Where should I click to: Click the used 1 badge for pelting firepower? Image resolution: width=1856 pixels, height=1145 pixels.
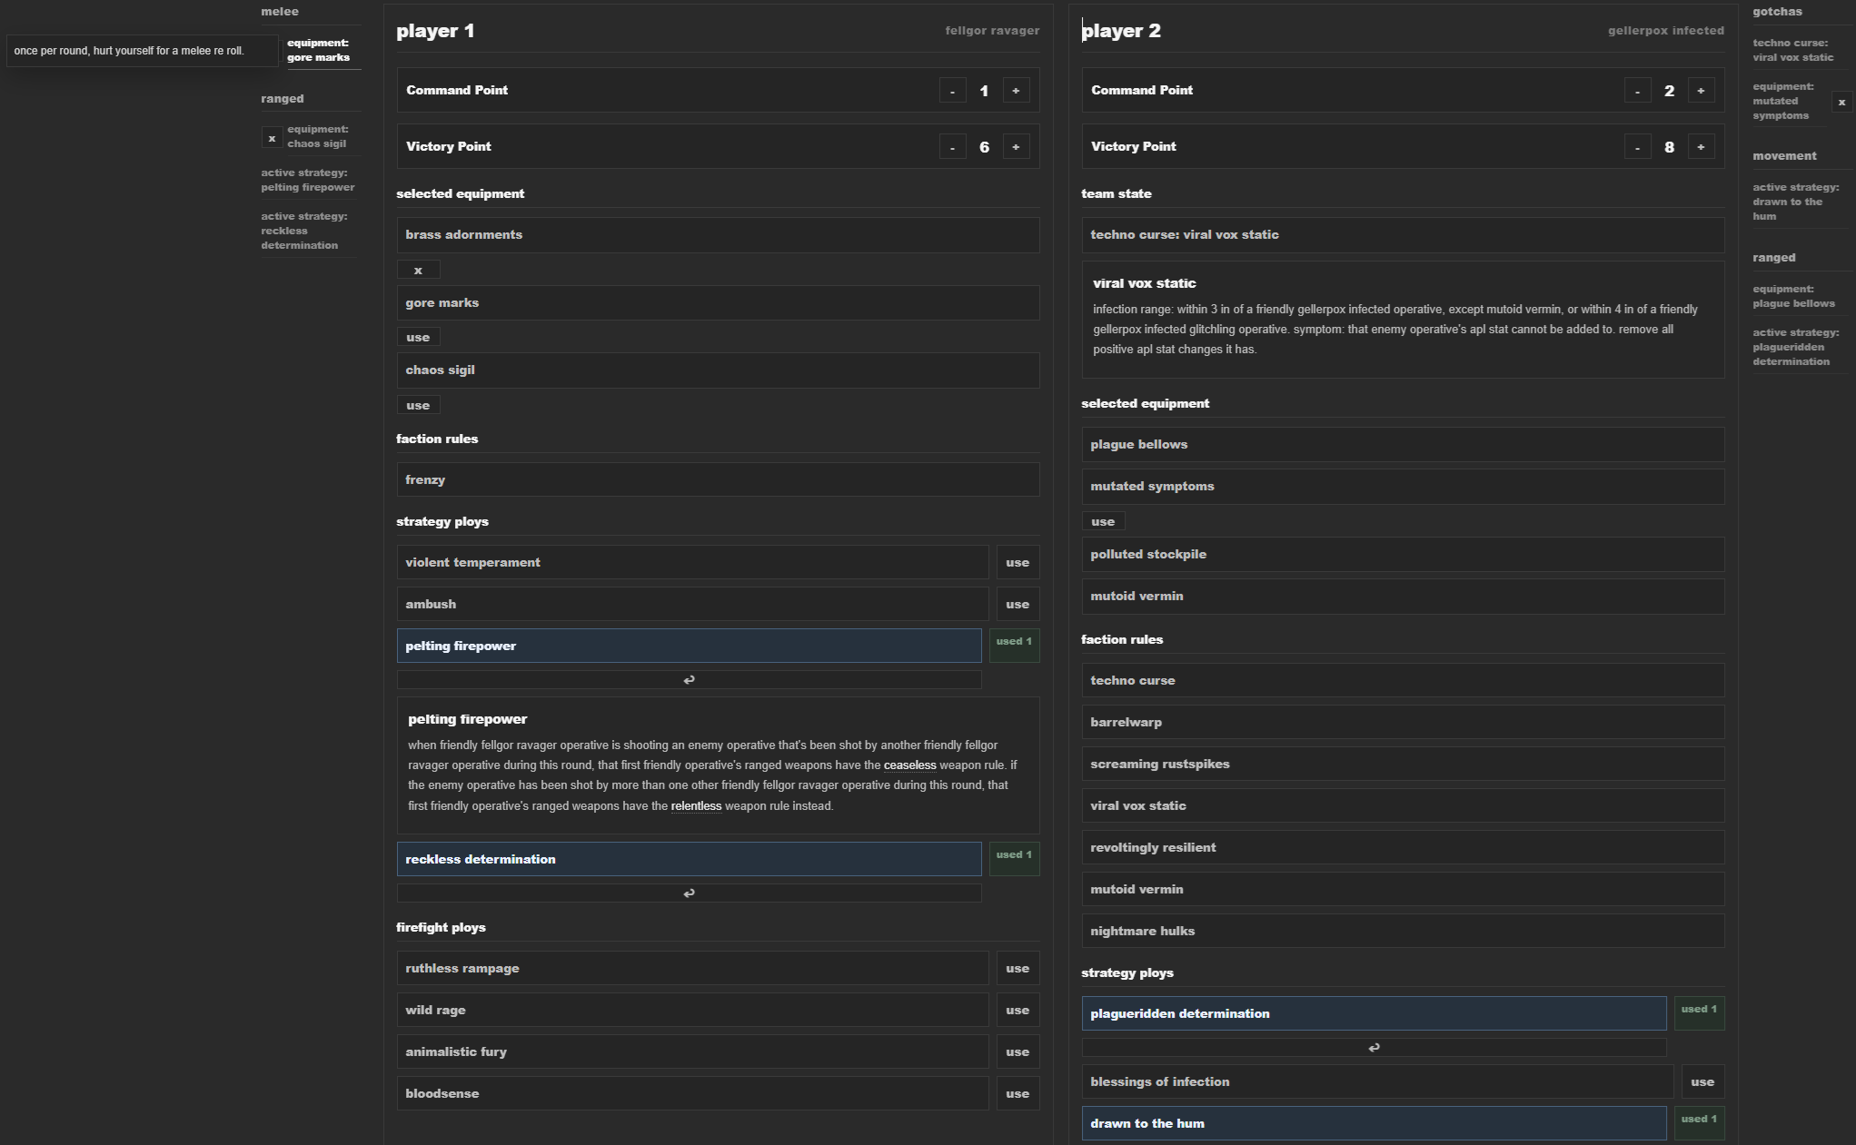coord(1014,645)
